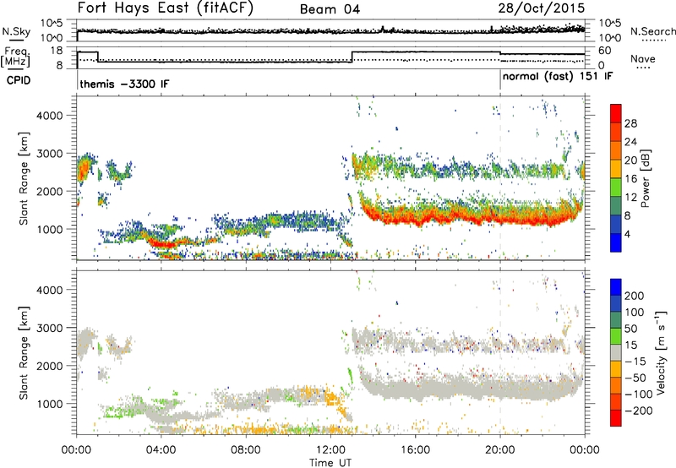Click the 'Beam 04' label
The height and width of the screenshot is (468, 676).
pyautogui.click(x=330, y=9)
